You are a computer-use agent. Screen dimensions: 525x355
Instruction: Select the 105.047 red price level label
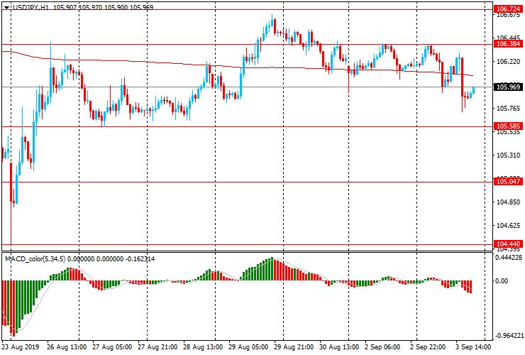click(508, 182)
